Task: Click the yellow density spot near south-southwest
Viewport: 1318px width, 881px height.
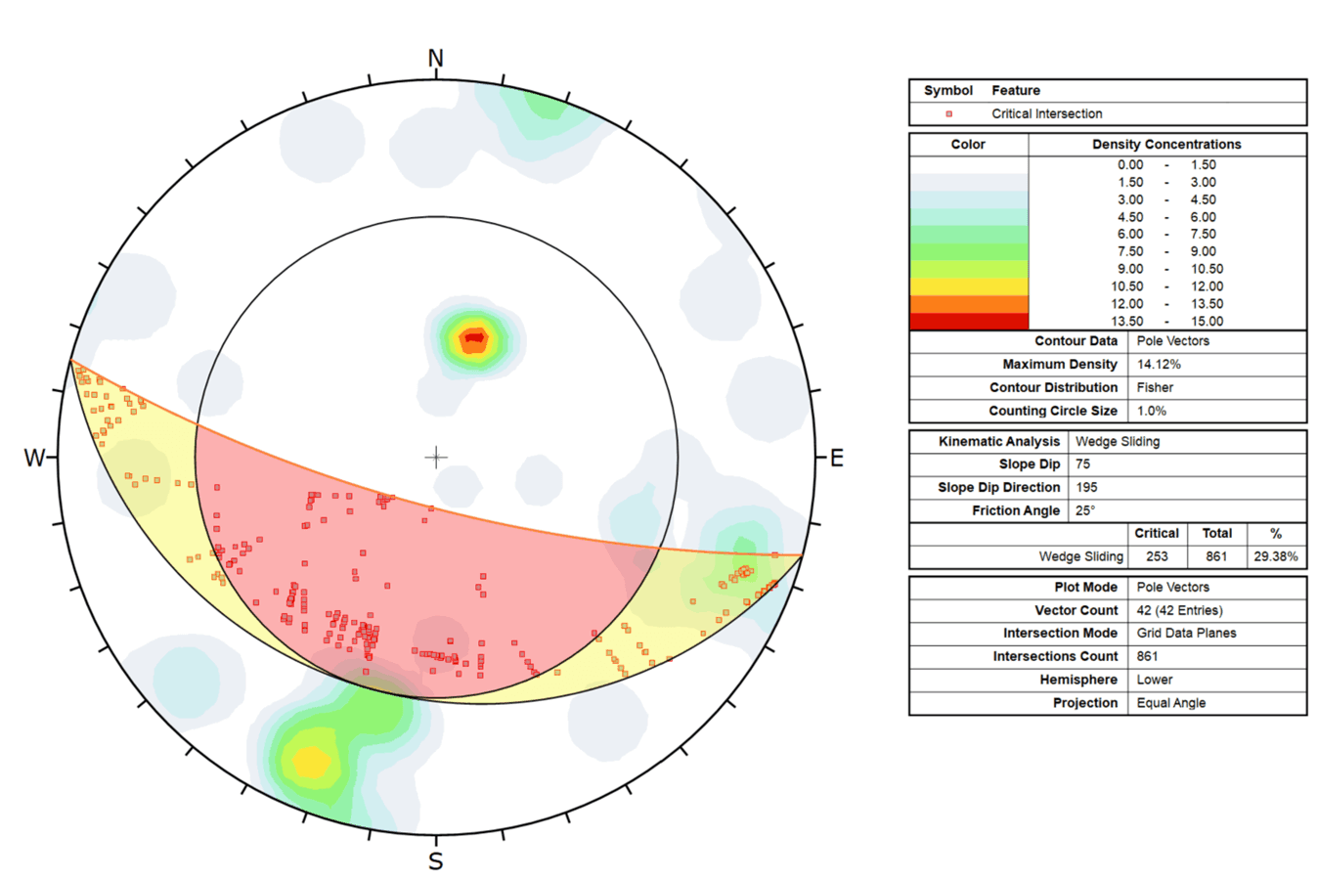Action: point(311,762)
